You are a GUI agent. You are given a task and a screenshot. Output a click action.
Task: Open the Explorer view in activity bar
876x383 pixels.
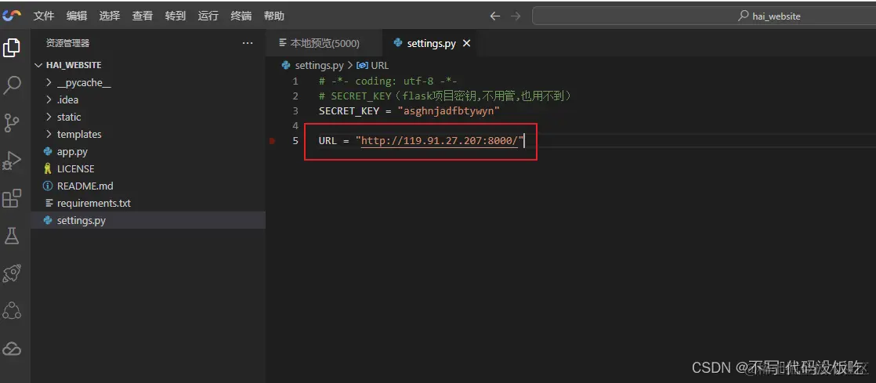12,49
